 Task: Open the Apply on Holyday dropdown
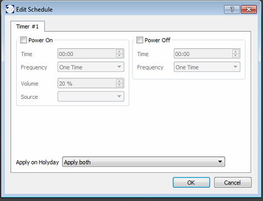[143, 162]
